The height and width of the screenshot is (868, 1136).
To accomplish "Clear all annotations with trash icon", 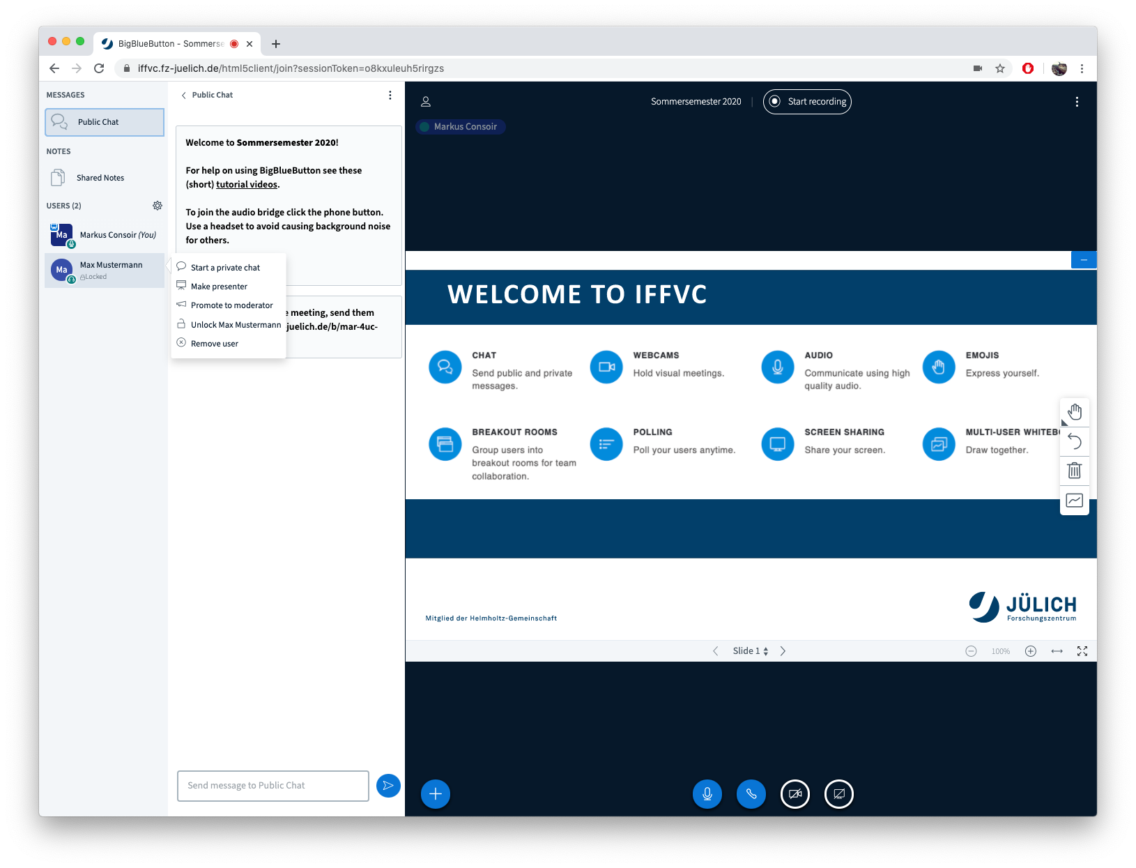I will [x=1075, y=471].
